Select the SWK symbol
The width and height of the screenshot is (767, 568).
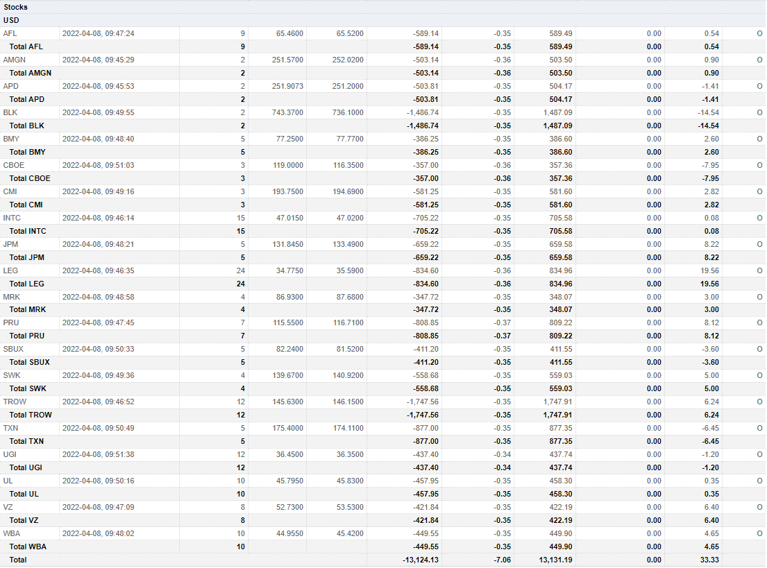pyautogui.click(x=12, y=377)
